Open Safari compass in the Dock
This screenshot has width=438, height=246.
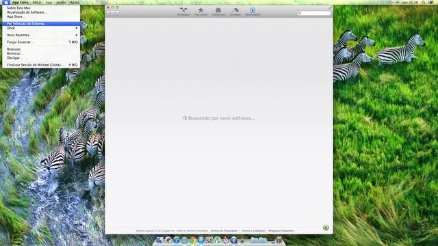coord(184,240)
